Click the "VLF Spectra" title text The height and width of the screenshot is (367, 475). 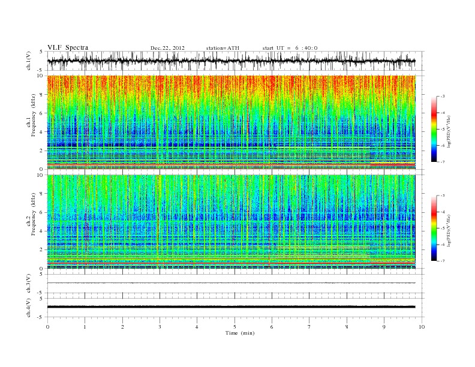coord(68,47)
